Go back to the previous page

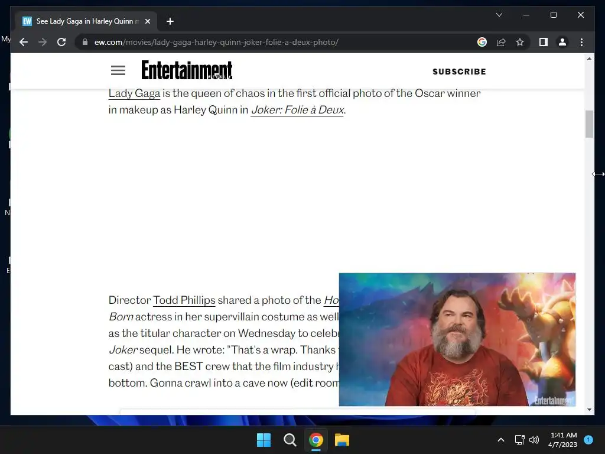pyautogui.click(x=24, y=42)
